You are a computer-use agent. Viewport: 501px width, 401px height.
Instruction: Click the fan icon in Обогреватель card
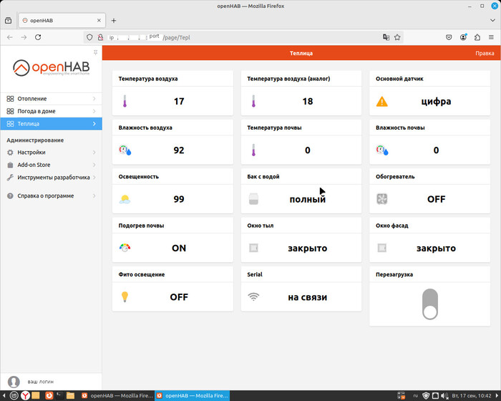(382, 199)
